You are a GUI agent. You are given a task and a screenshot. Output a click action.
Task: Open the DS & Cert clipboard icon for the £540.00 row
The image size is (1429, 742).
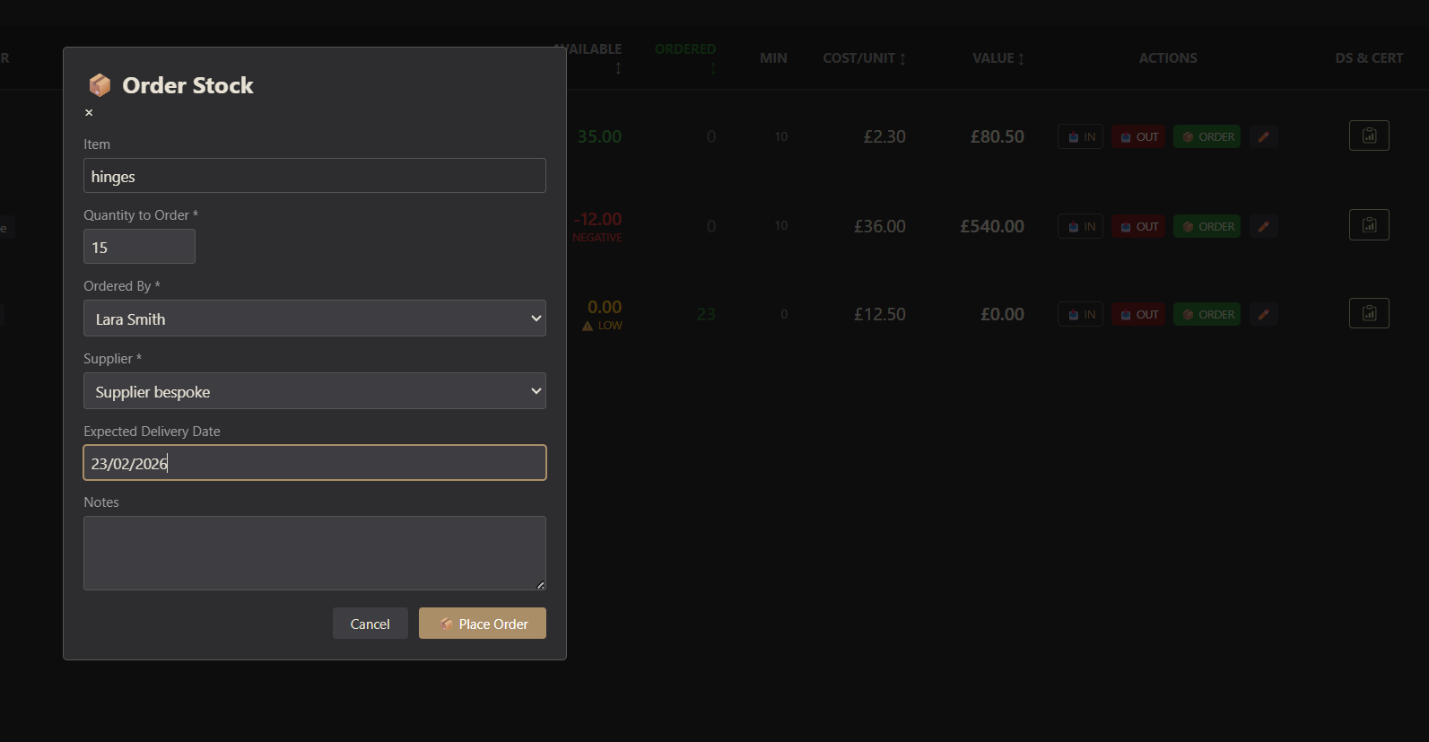click(x=1368, y=225)
